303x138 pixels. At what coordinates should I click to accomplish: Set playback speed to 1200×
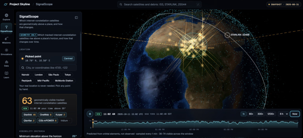coord(271,114)
